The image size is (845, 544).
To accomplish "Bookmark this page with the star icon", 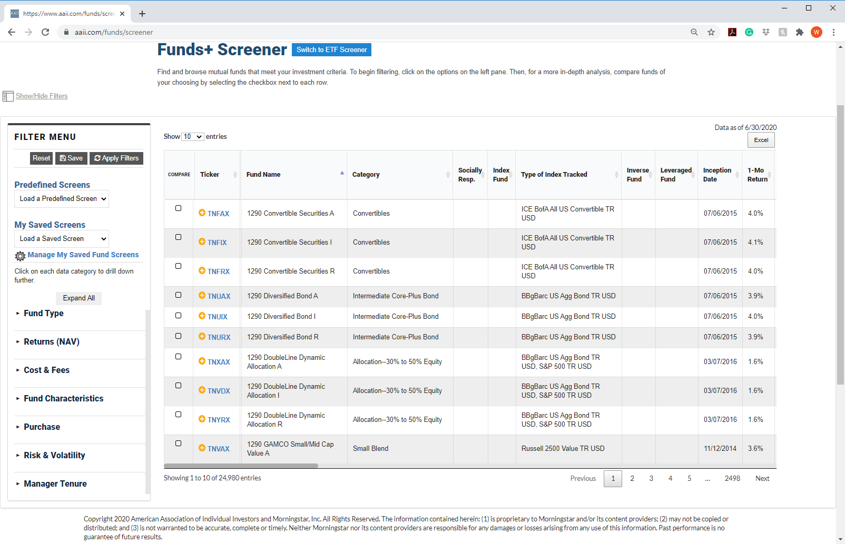I will [x=711, y=32].
